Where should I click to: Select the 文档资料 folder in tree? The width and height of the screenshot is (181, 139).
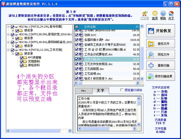(x=34, y=61)
